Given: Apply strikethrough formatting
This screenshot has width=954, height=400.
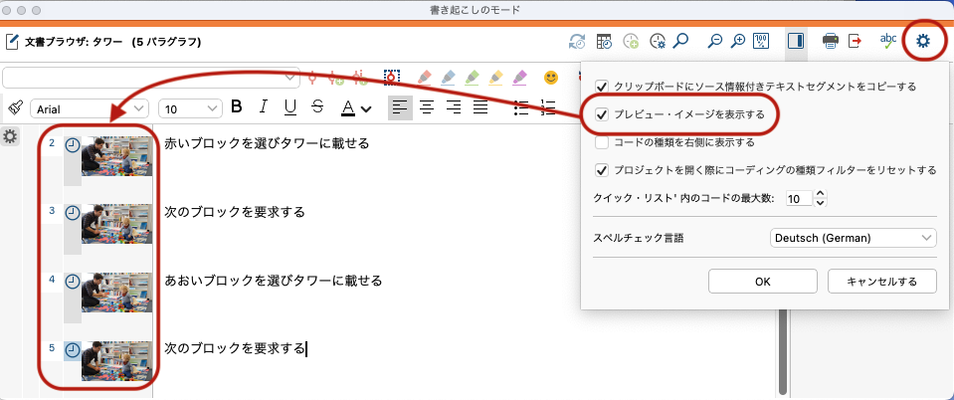Looking at the screenshot, I should click(x=316, y=107).
